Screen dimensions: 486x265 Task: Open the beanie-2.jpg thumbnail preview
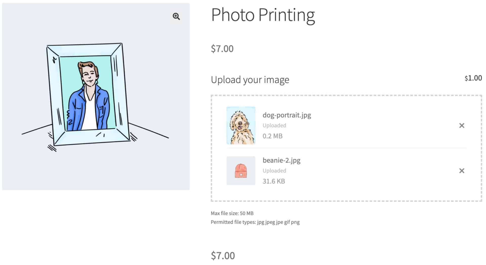[241, 171]
